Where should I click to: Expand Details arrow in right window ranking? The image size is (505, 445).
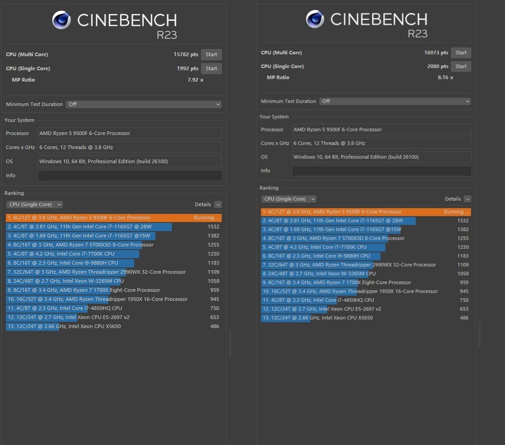[467, 199]
